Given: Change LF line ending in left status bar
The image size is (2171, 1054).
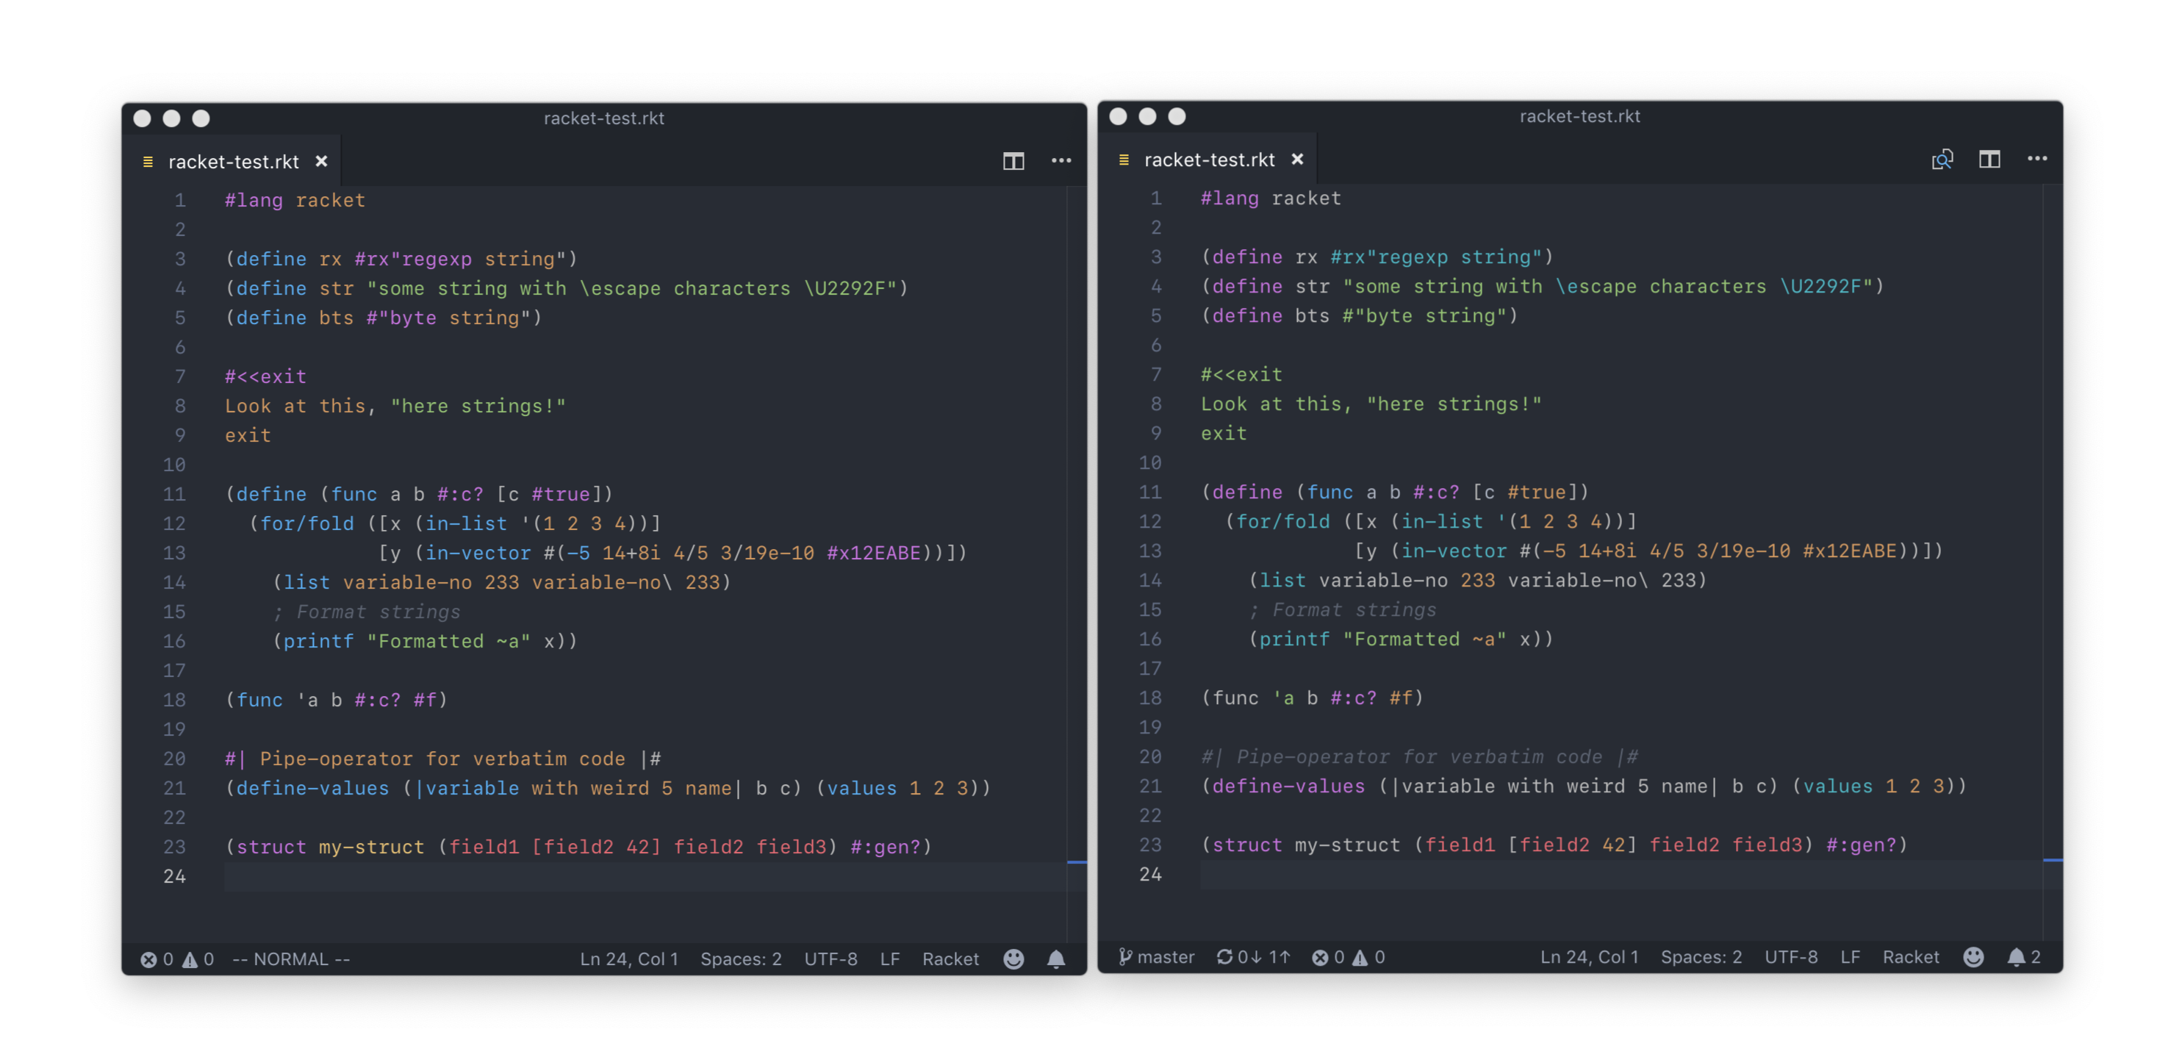Looking at the screenshot, I should (x=889, y=958).
